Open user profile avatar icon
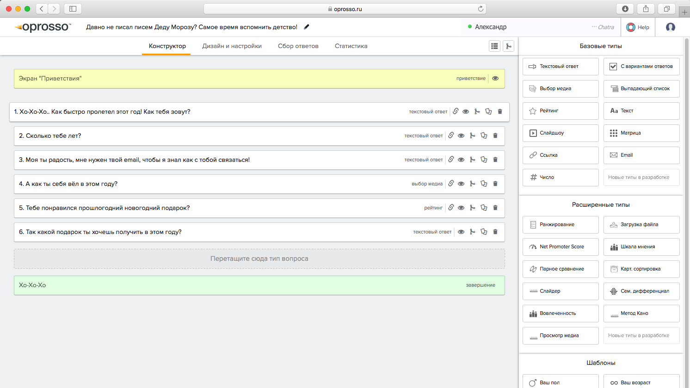Screen dimensions: 690x388 click(671, 27)
